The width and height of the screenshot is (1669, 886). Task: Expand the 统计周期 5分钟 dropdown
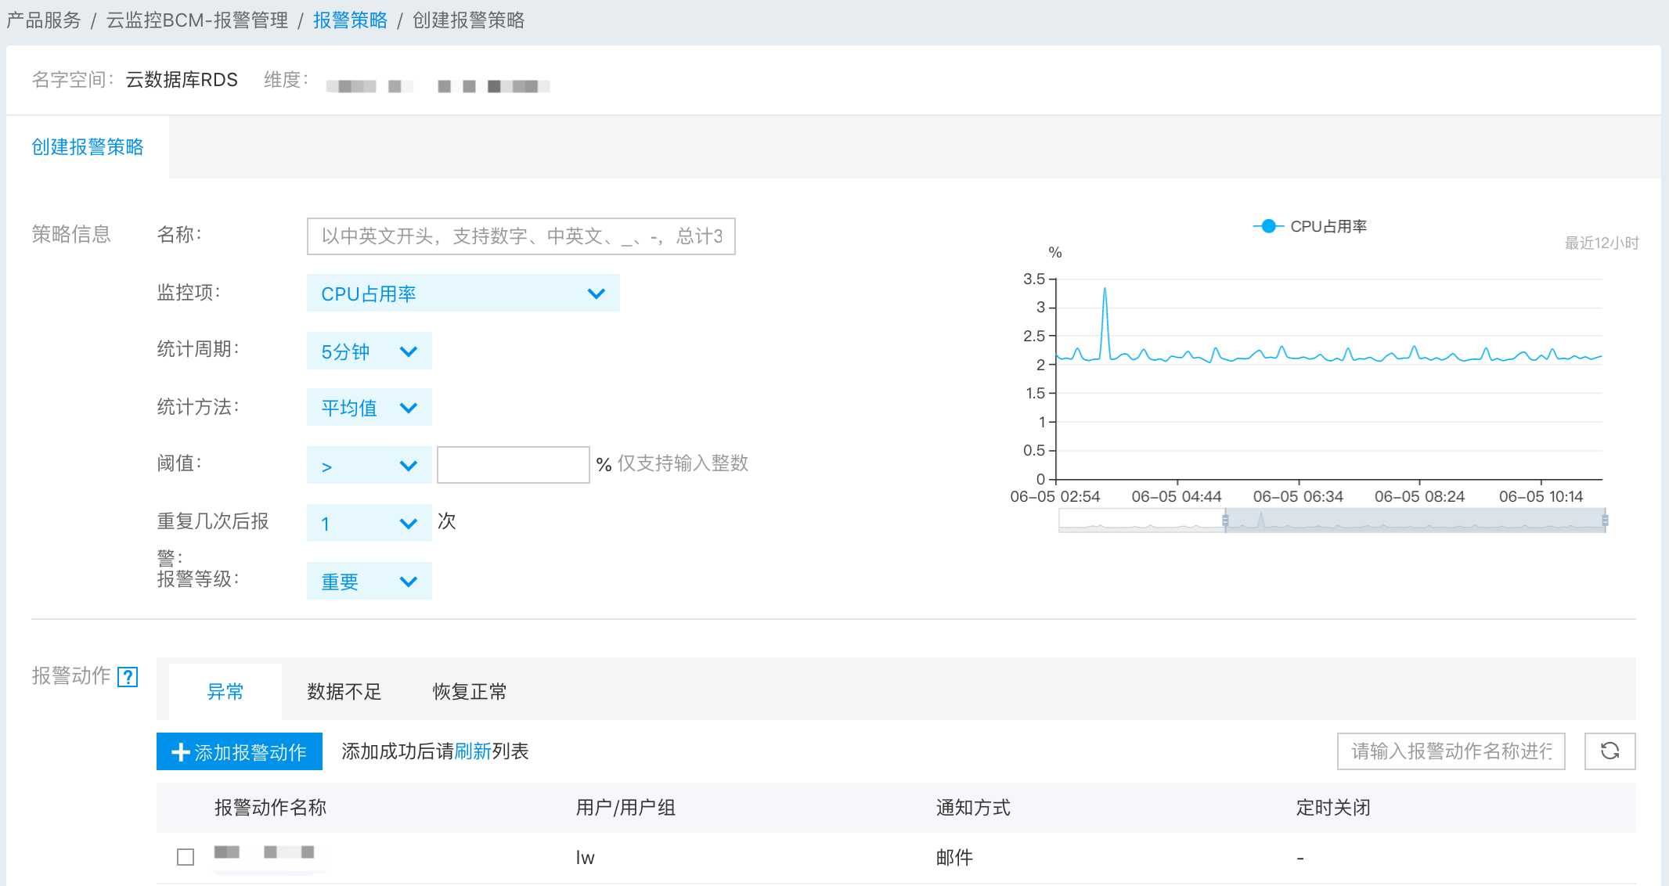click(x=369, y=351)
